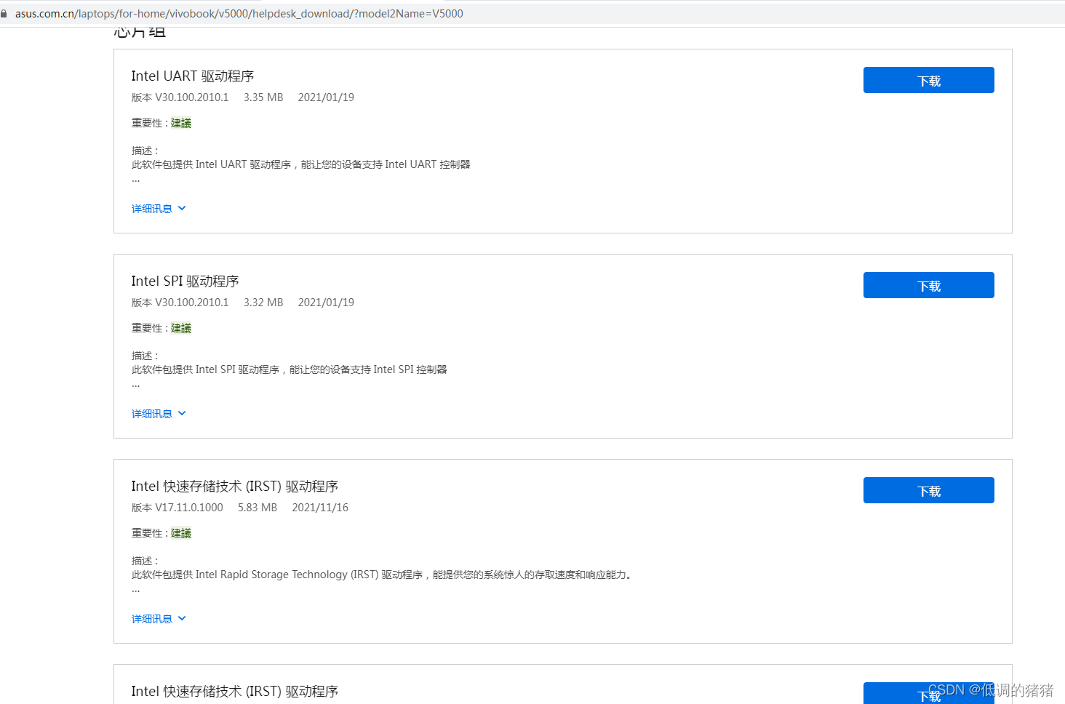1065x704 pixels.
Task: Click the 3.35 MB file size
Action: [x=263, y=97]
